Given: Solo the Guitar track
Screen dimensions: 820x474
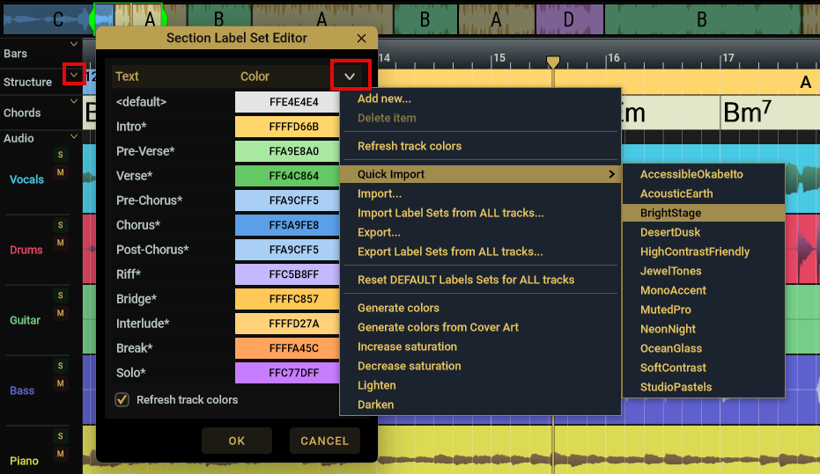Looking at the screenshot, I should (60, 295).
